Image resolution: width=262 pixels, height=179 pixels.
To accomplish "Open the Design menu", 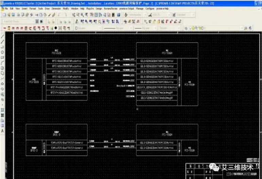I will 99,8.
